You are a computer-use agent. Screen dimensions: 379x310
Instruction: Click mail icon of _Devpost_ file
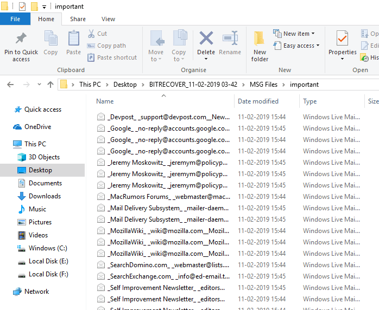pos(101,117)
